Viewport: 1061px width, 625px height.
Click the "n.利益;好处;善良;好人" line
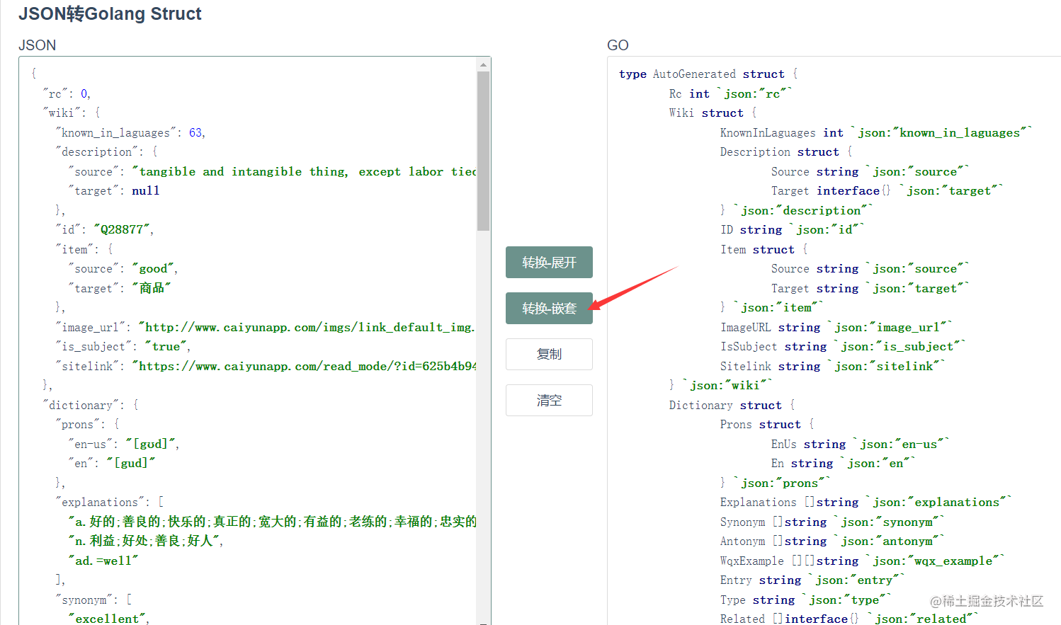tap(146, 541)
